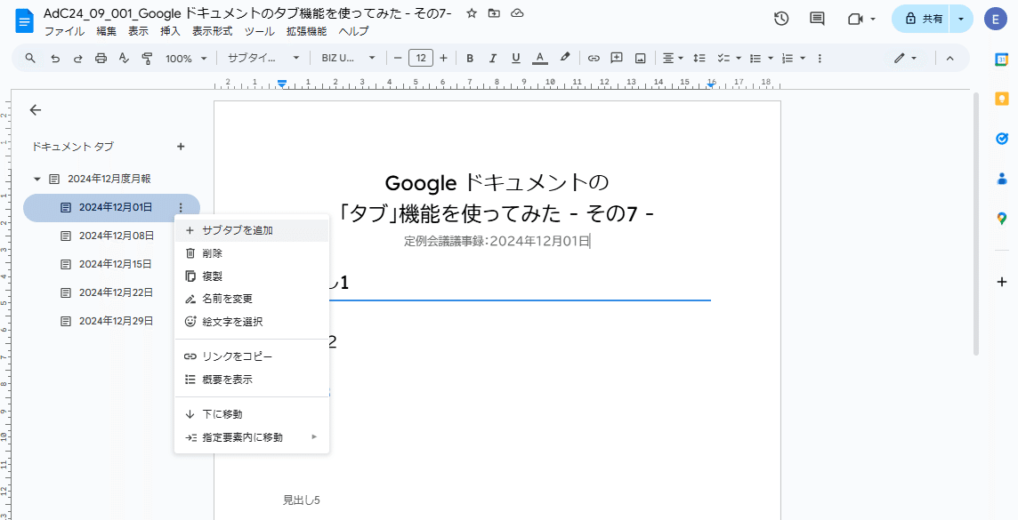Open the highlight color pen
Screen dimensions: 1018x520
pyautogui.click(x=565, y=59)
